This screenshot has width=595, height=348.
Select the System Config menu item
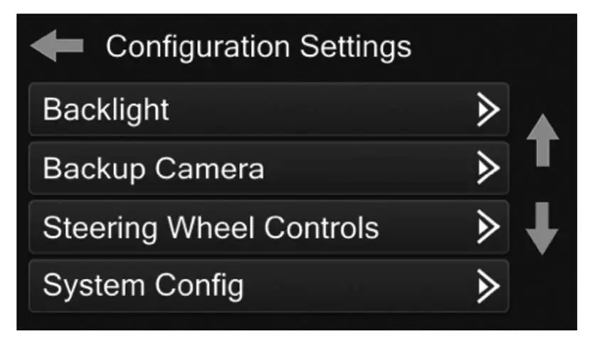point(268,286)
